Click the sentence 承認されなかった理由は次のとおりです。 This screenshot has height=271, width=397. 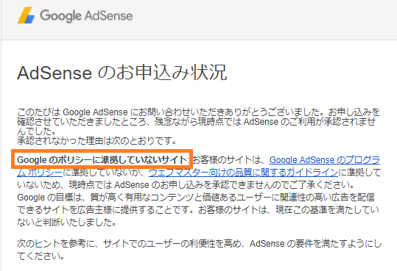point(96,141)
